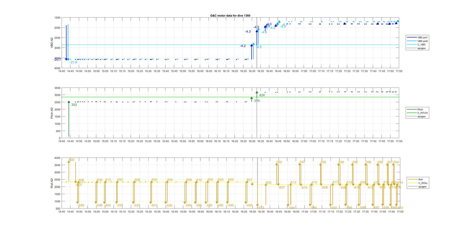Click the "614" roll data label
Image resolution: width=474 pixels, height=234 pixels.
tap(400, 183)
